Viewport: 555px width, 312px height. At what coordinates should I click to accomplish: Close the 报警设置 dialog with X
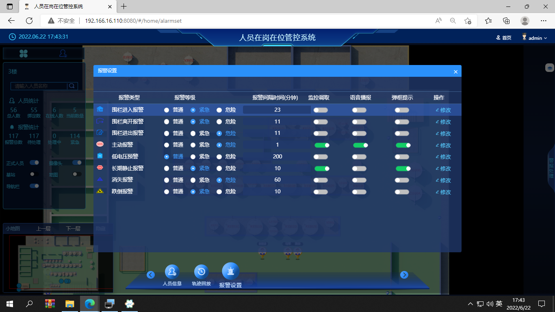coord(455,72)
